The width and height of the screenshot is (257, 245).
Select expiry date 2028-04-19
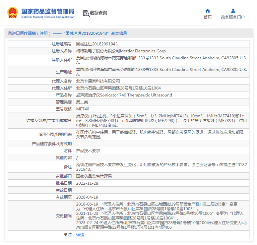click(87, 197)
